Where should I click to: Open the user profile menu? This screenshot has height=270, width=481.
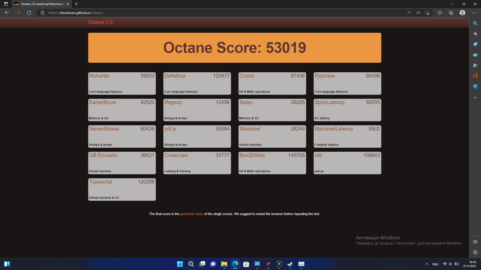pyautogui.click(x=462, y=13)
